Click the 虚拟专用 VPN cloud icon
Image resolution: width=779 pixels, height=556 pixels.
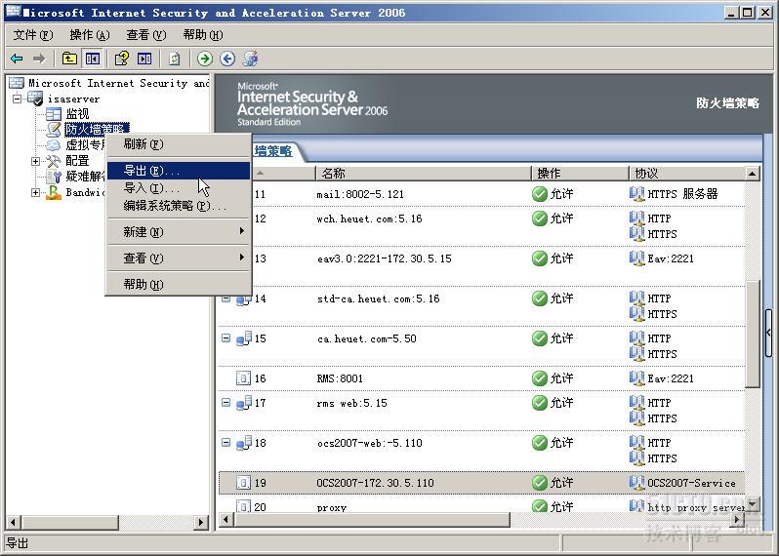click(53, 145)
